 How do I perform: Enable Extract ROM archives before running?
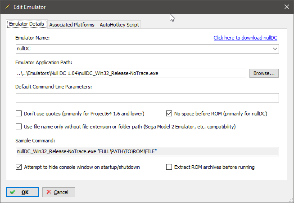(x=169, y=167)
